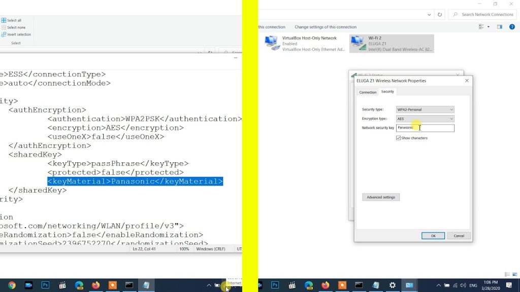Open volume control in right tray
520x292 pixels.
[463, 285]
